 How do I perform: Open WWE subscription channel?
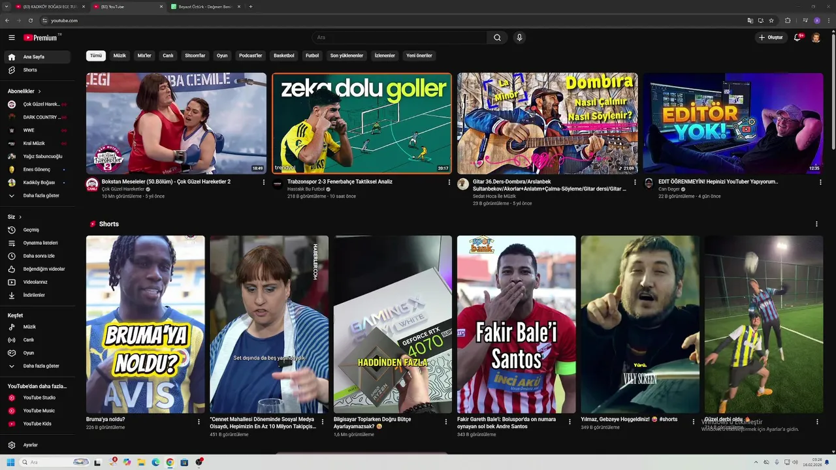pyautogui.click(x=39, y=131)
